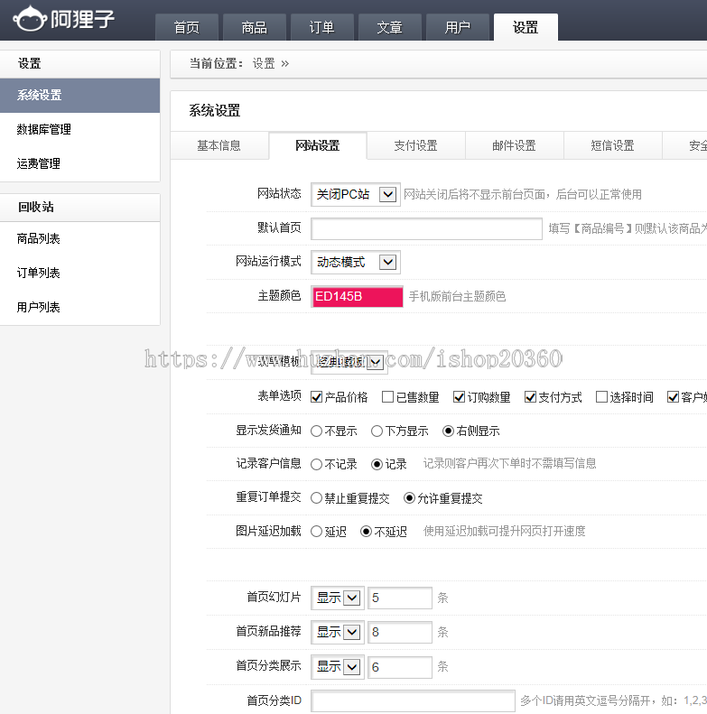Expand the 首页幻灯片 显示 dropdown
This screenshot has height=714, width=707.
click(338, 598)
